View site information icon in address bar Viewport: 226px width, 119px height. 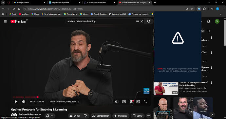tap(26, 9)
